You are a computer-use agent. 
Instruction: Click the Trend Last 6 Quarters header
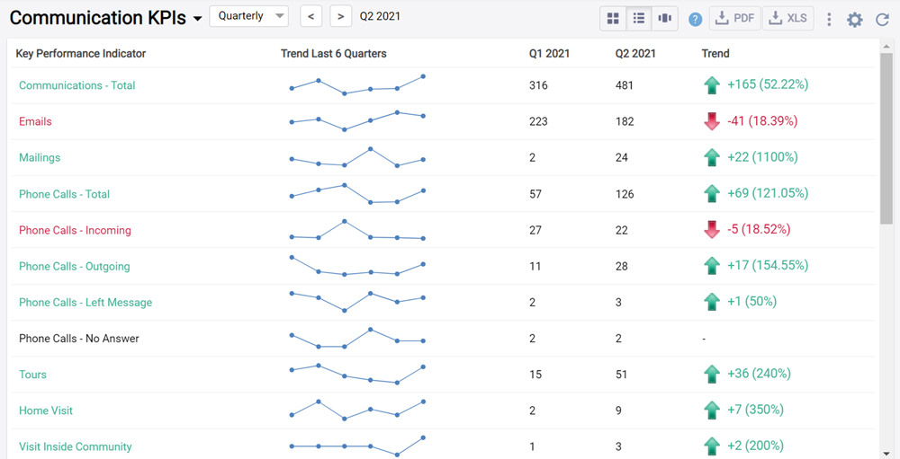(x=334, y=54)
